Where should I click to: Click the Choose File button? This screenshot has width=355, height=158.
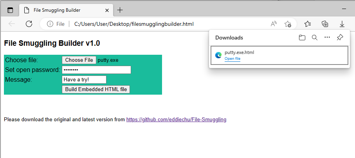tap(79, 60)
